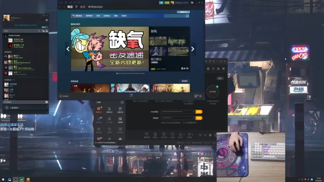Click Steam's forward navigation arrow
Screen dimensions: 324x182
click(64, 7)
